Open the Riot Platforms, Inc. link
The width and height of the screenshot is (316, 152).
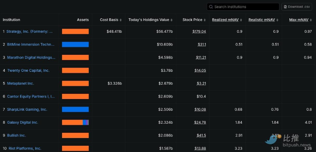(x=24, y=148)
